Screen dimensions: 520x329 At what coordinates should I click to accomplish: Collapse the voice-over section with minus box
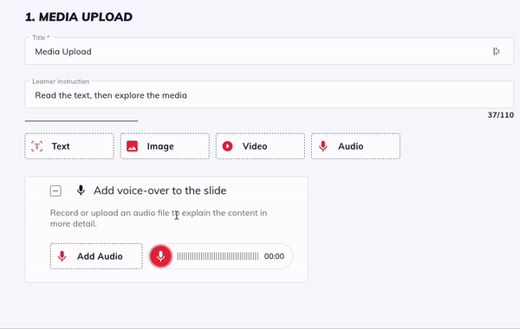55,190
